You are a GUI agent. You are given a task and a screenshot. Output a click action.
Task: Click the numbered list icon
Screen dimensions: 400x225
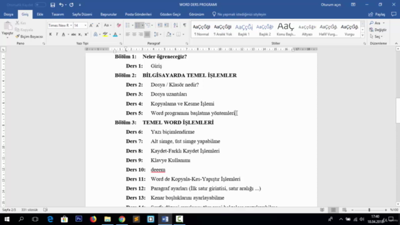coord(137,25)
